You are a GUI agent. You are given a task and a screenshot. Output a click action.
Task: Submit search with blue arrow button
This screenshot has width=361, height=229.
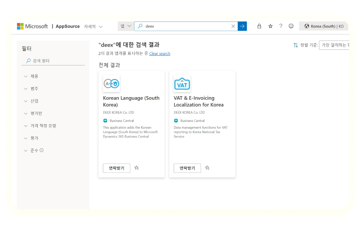click(242, 26)
